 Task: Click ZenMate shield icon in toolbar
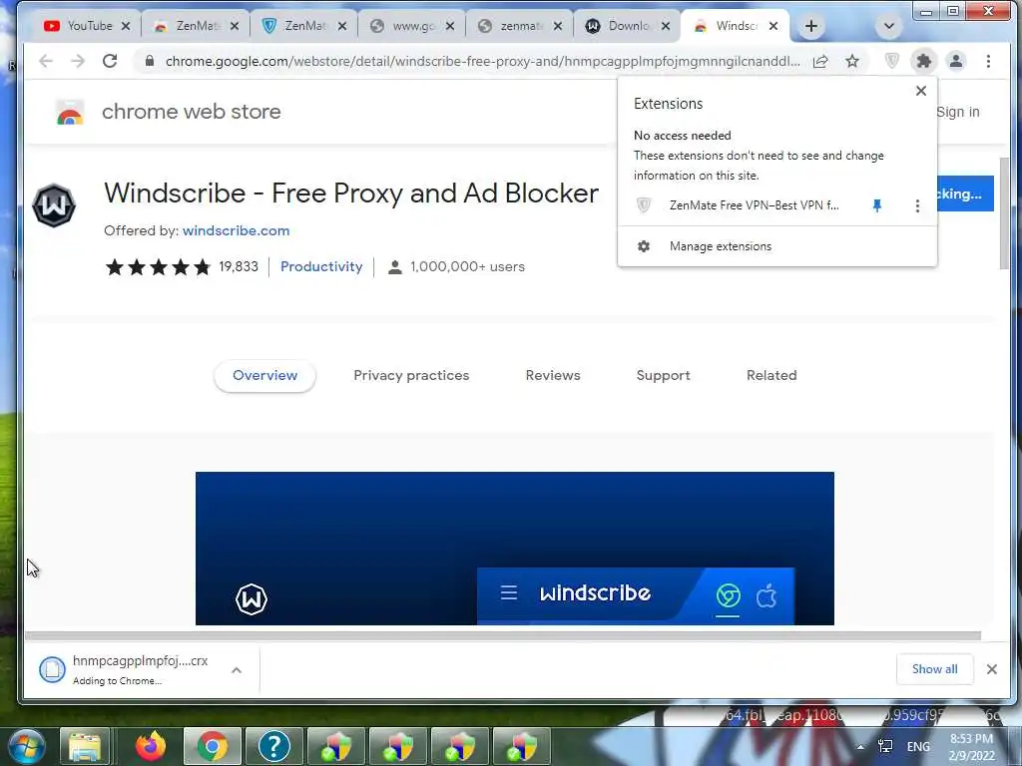(x=891, y=61)
